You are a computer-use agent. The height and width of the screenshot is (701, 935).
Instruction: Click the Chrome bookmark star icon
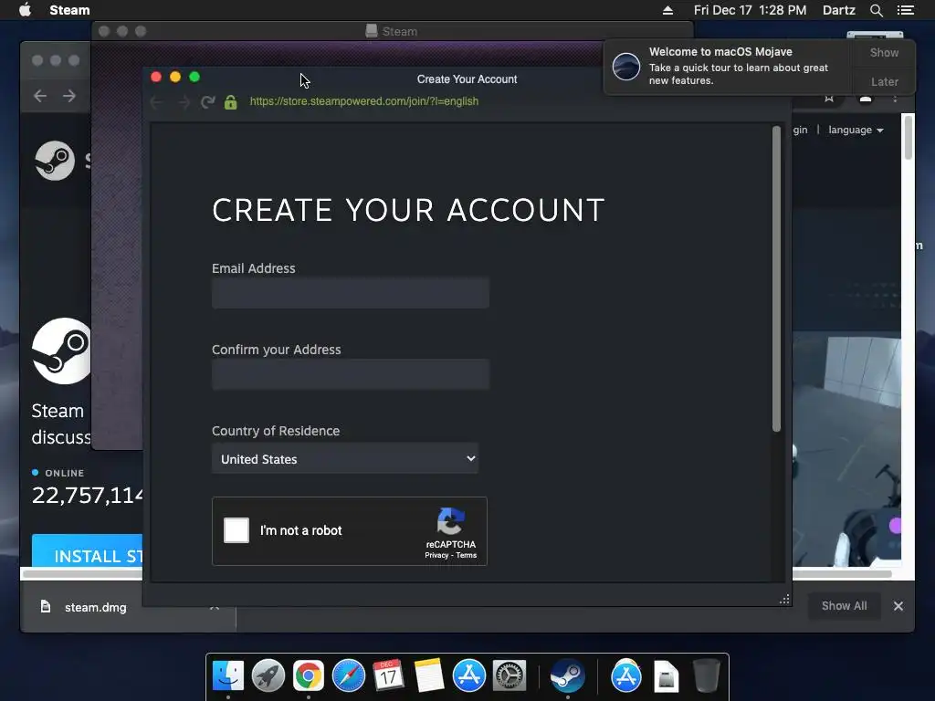click(x=829, y=99)
